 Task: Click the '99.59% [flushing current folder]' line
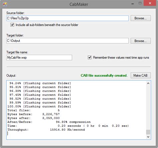coord(40,103)
